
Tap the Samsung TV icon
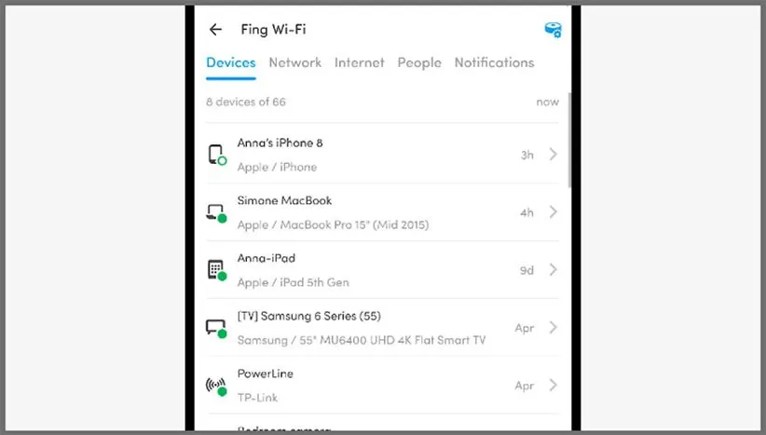216,328
